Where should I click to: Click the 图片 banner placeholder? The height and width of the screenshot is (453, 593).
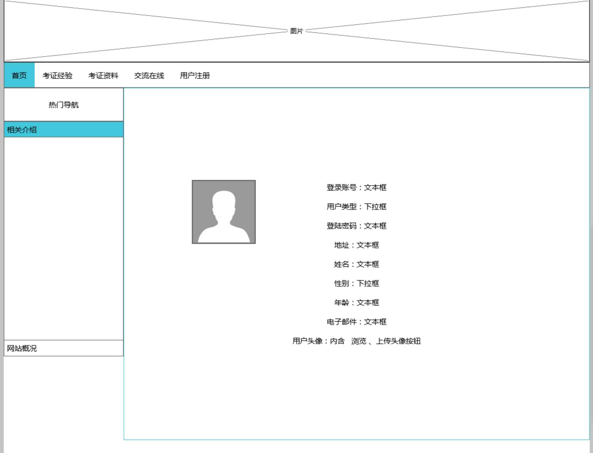[x=296, y=31]
